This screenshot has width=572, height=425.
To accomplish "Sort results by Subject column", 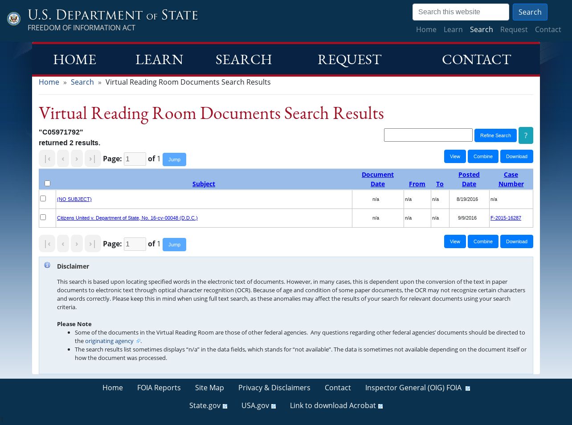I will (204, 184).
